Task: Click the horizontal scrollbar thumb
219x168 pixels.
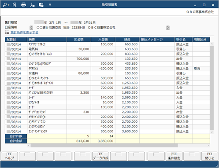Action: point(104,146)
